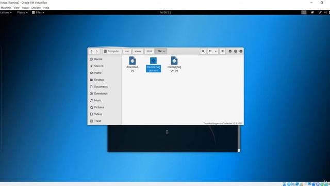Click the mainkeylogger.py file name label
Viewport: 330px width, 186px height.
pos(174,69)
